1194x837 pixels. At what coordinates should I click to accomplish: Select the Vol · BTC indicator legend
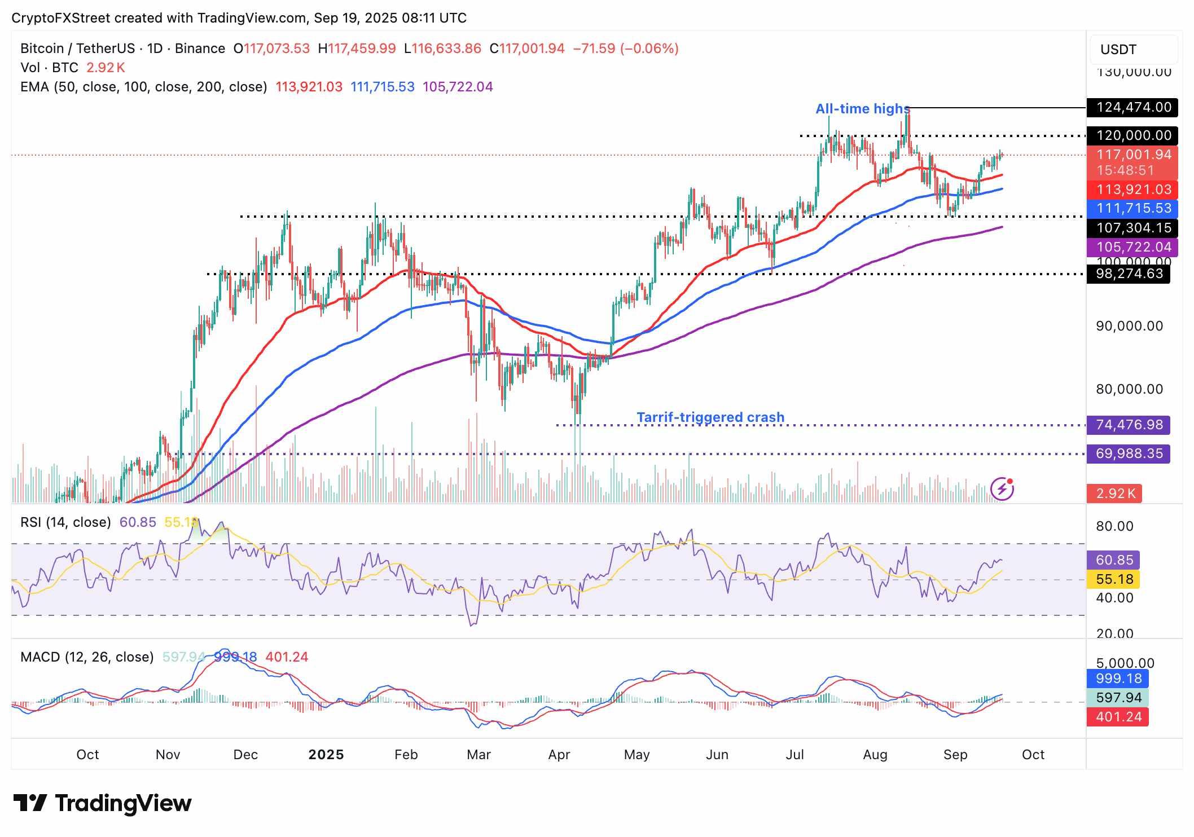coord(50,68)
